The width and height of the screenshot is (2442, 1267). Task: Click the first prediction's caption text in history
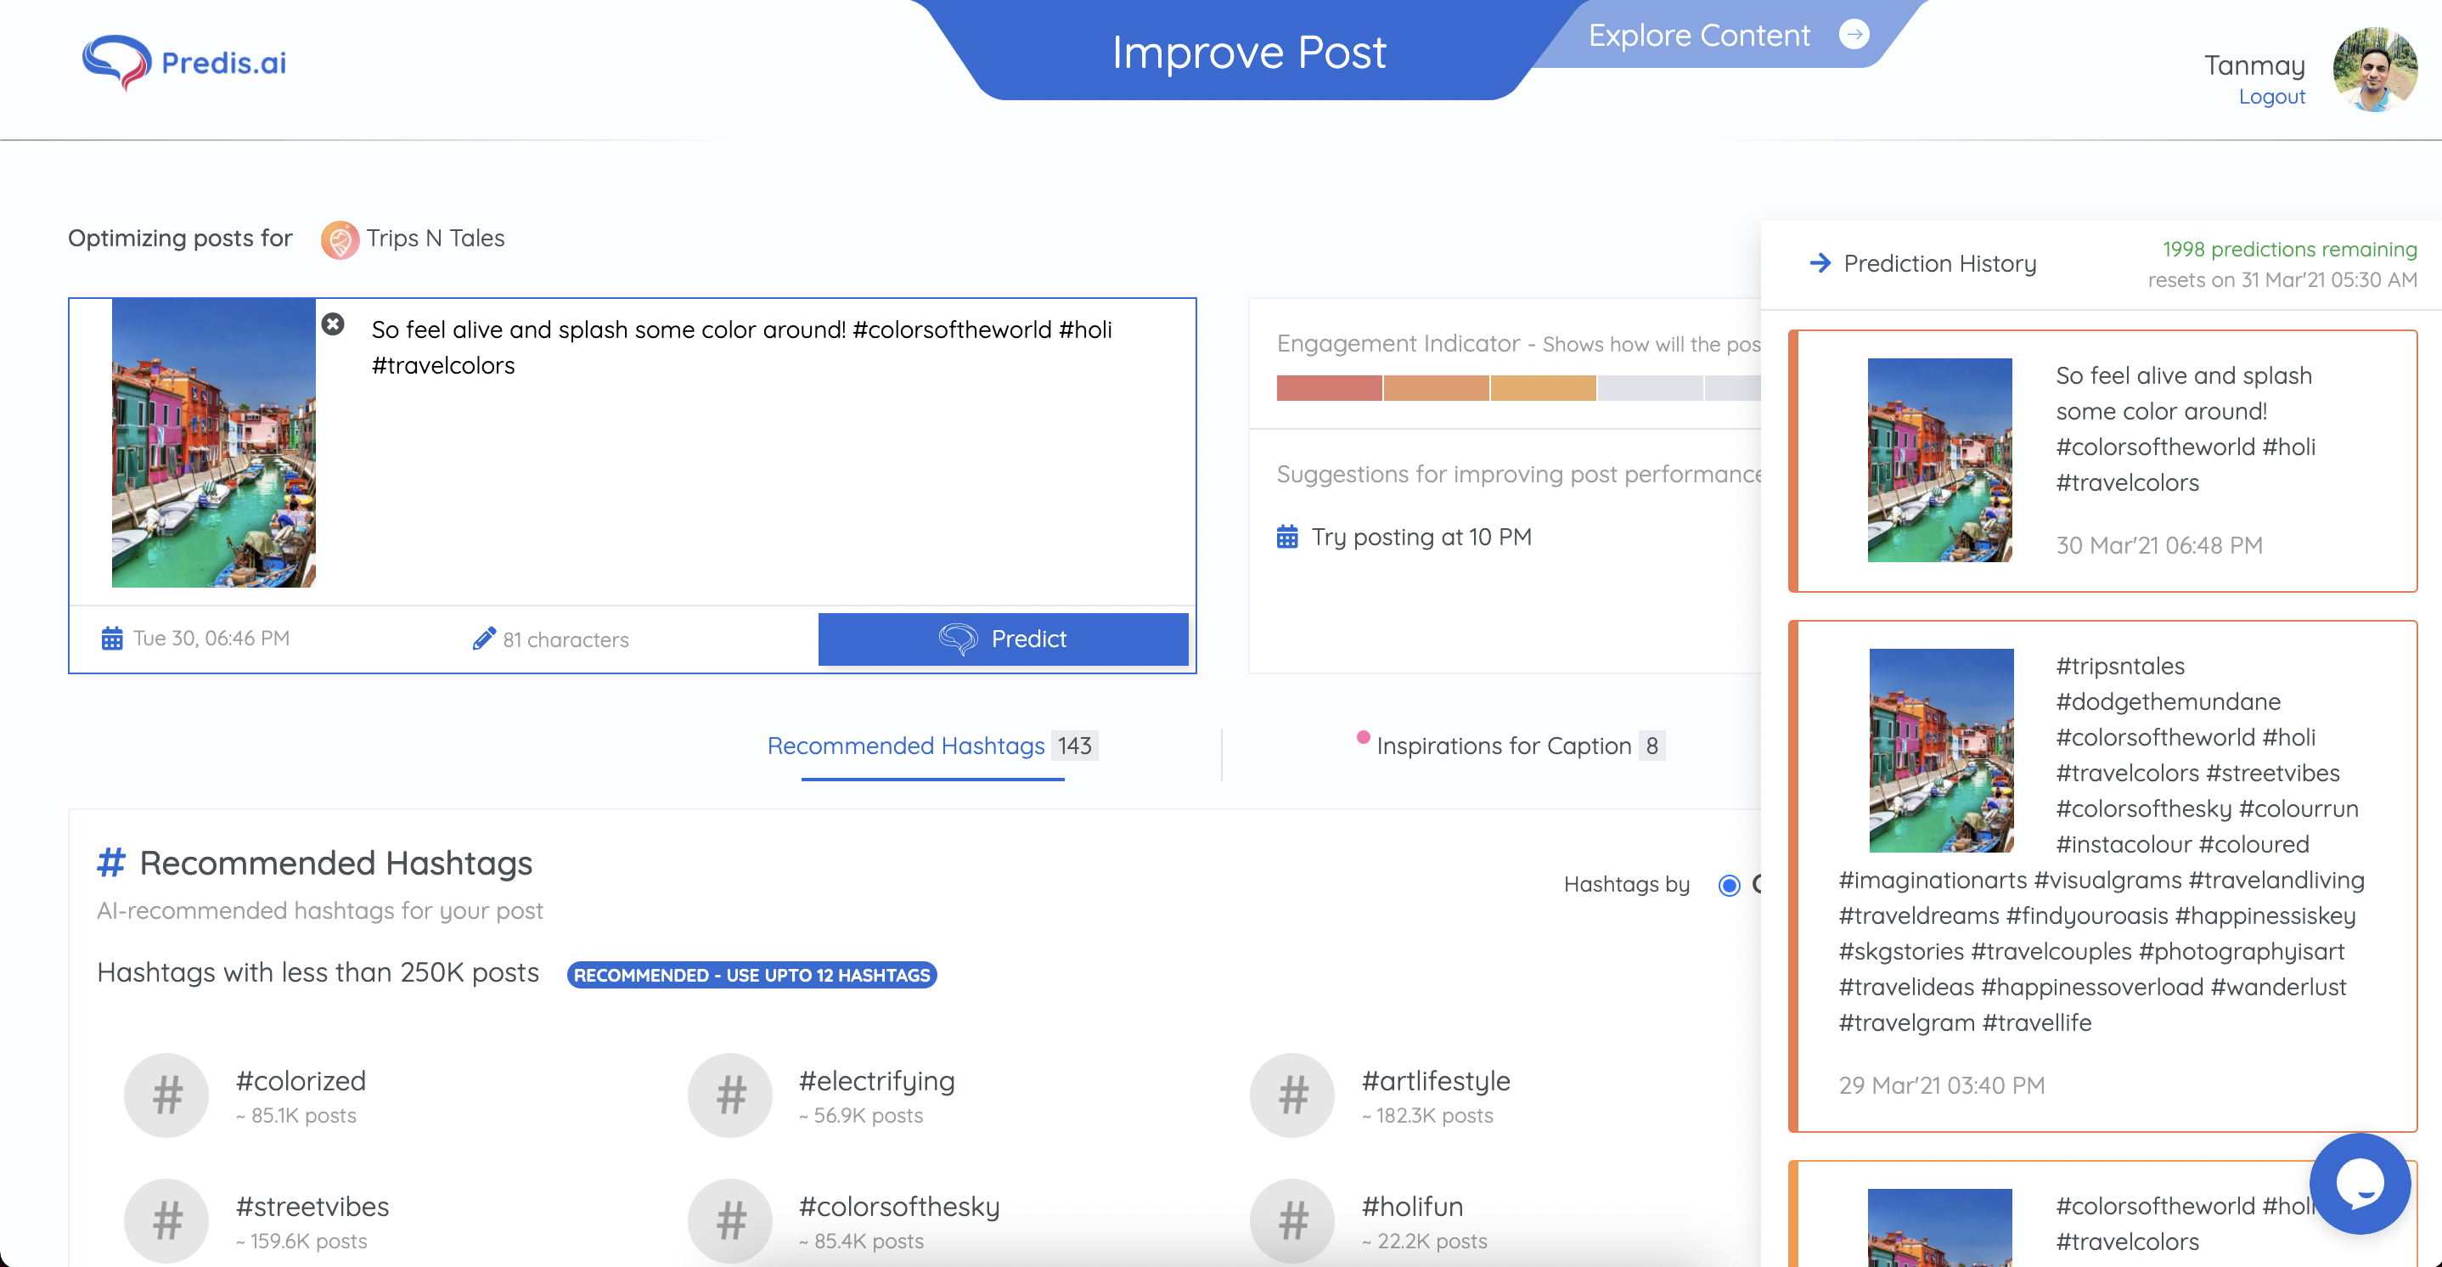coord(2185,429)
